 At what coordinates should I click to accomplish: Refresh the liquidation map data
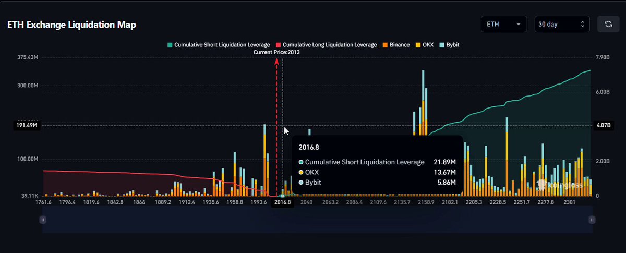(608, 24)
